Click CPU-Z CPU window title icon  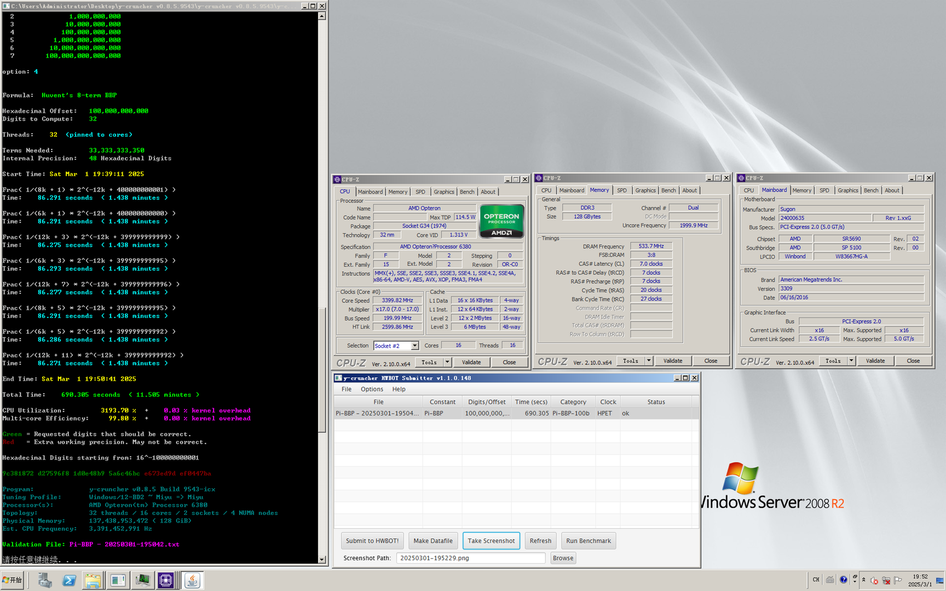click(x=337, y=179)
